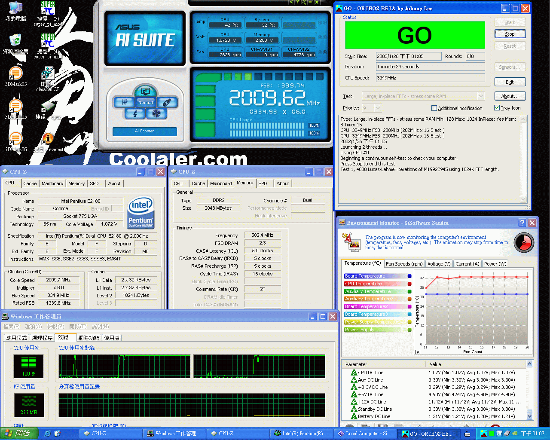Switch to the Local Computer taskbar button

tap(366, 434)
